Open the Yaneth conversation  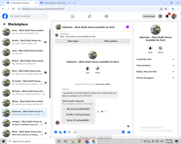pos(24,42)
